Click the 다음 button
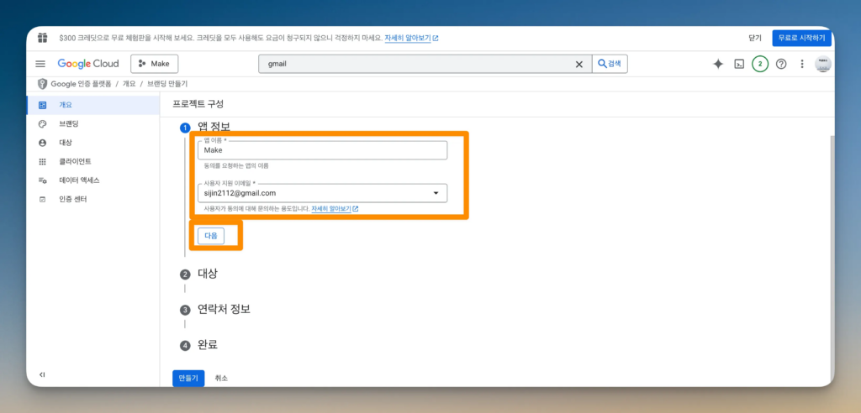The image size is (861, 413). tap(211, 235)
